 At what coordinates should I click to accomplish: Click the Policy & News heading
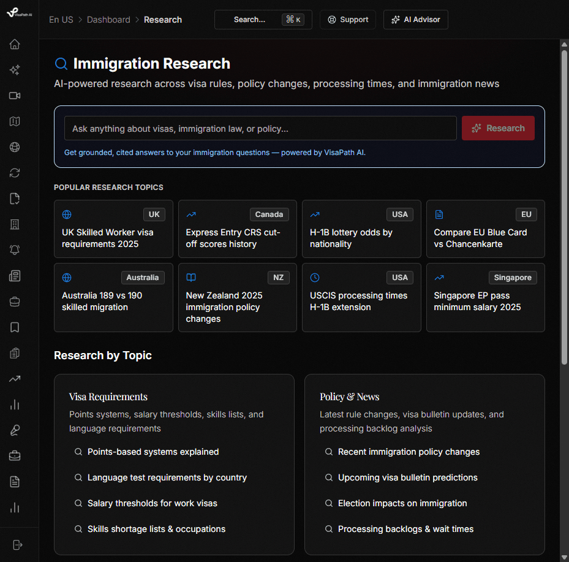(x=350, y=397)
